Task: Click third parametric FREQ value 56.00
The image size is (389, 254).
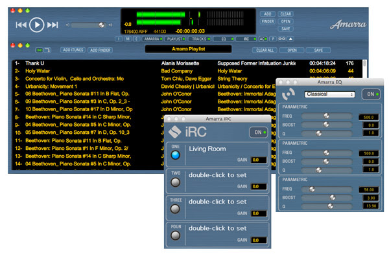Action: [x=369, y=190]
